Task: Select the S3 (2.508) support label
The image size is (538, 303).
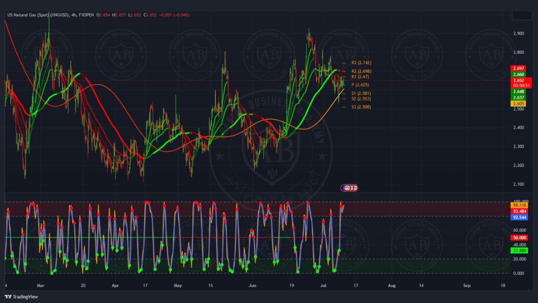Action: (x=361, y=107)
